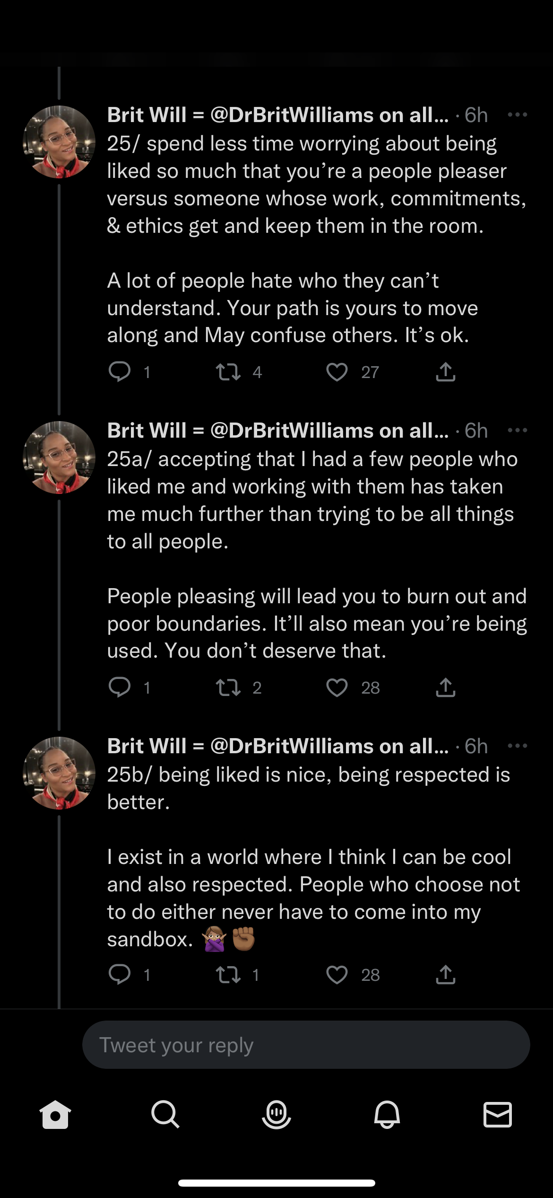Open the Search tab
The height and width of the screenshot is (1198, 553).
tap(165, 1114)
